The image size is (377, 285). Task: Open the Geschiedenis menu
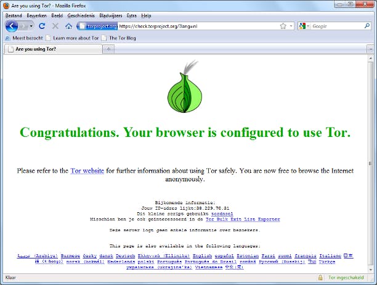click(x=81, y=15)
